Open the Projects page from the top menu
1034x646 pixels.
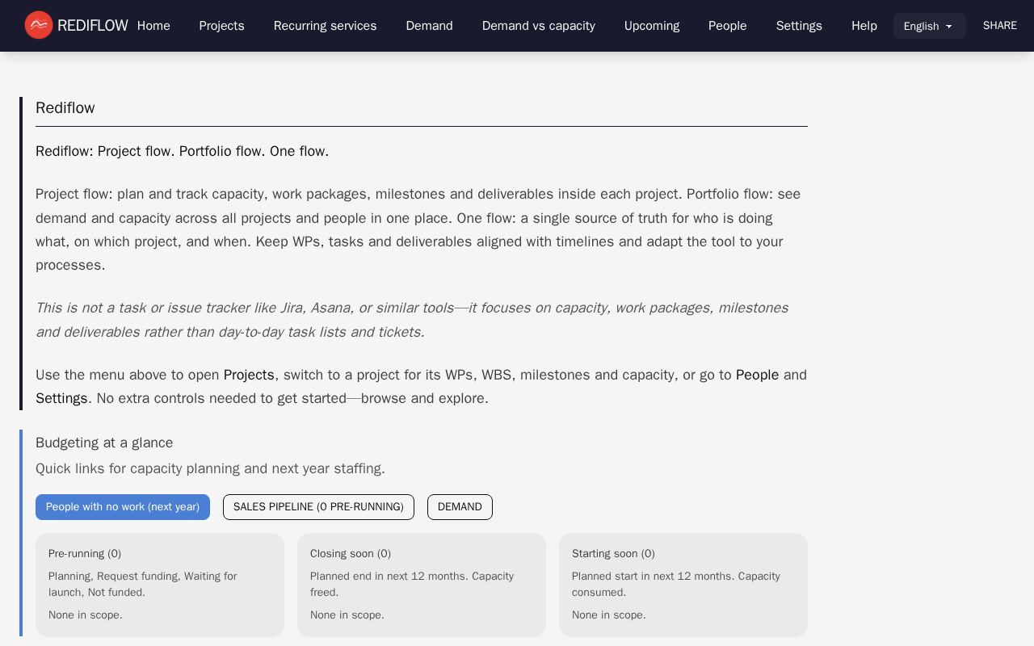(x=221, y=26)
